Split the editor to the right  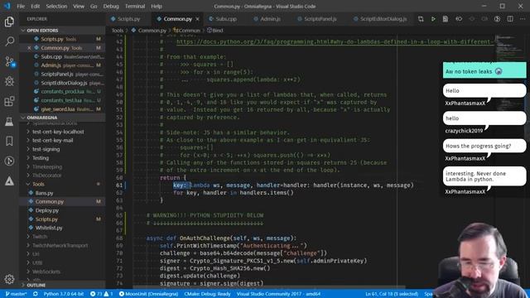pyautogui.click(x=510, y=19)
